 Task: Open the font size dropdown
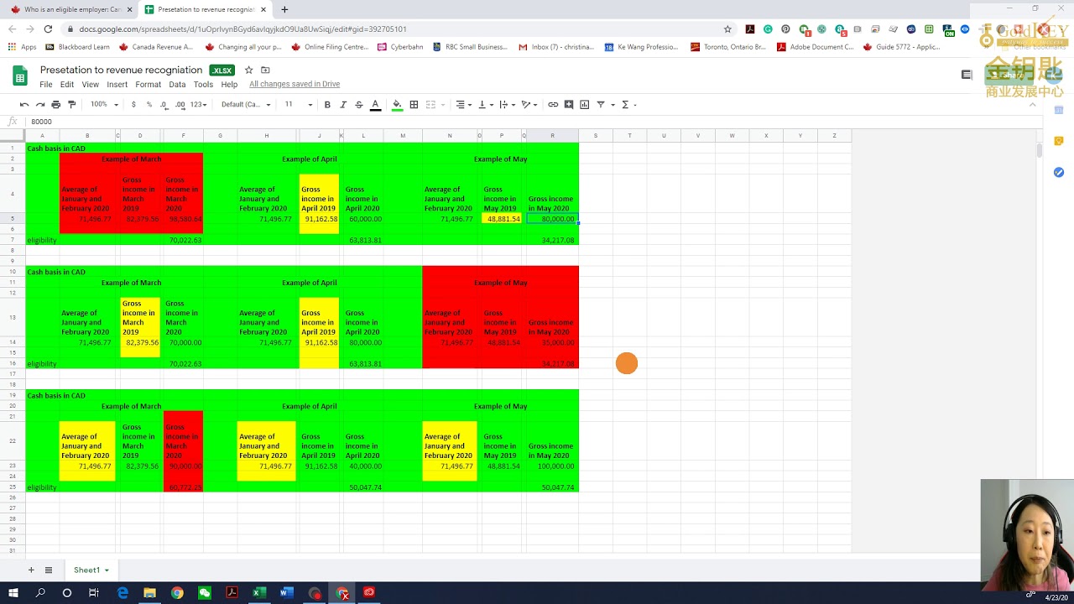[298, 105]
